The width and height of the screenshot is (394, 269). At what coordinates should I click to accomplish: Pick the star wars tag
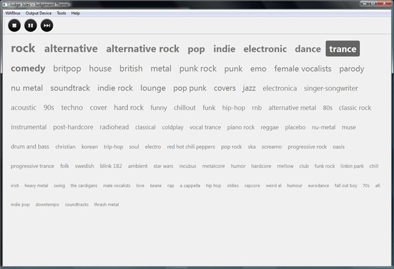pyautogui.click(x=163, y=166)
